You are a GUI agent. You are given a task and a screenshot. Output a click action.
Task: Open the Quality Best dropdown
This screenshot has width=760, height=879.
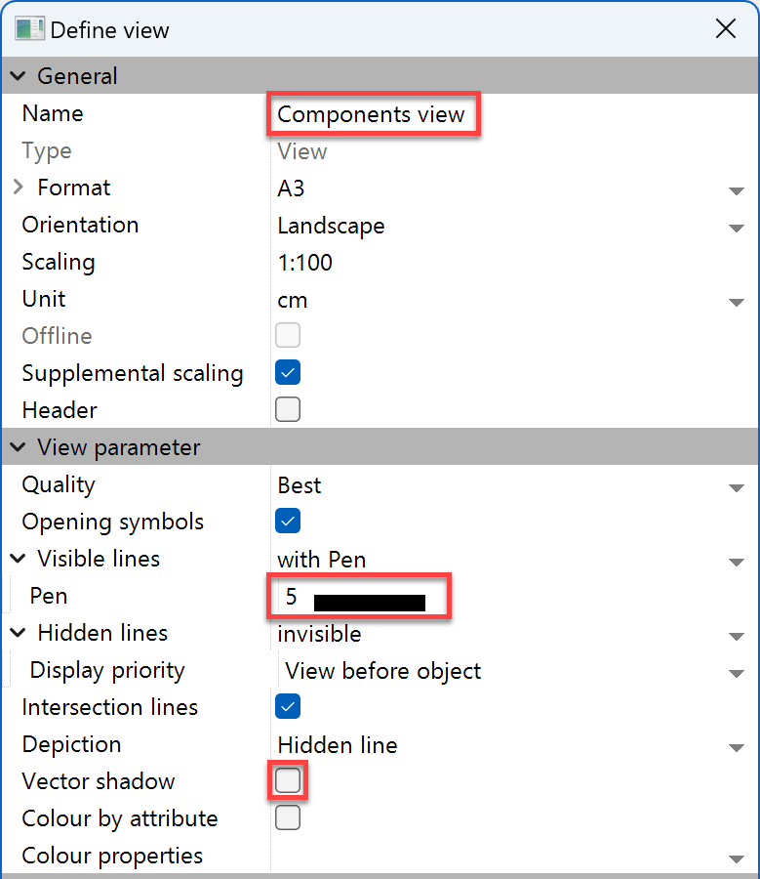tap(737, 486)
